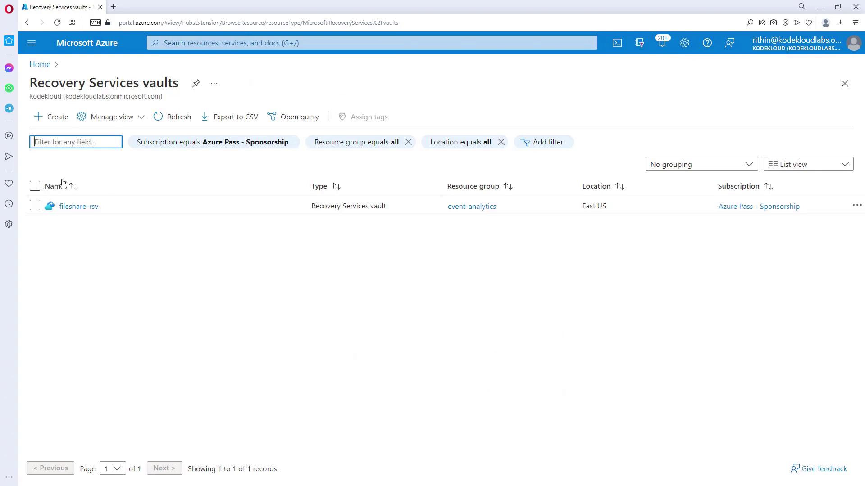Open Azure Cloud Shell icon
This screenshot has height=486, width=865.
pyautogui.click(x=617, y=43)
